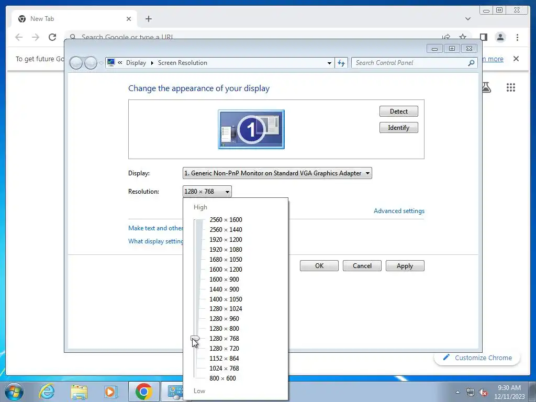Set resolution to 1280 × 720
The height and width of the screenshot is (402, 536).
pyautogui.click(x=224, y=348)
